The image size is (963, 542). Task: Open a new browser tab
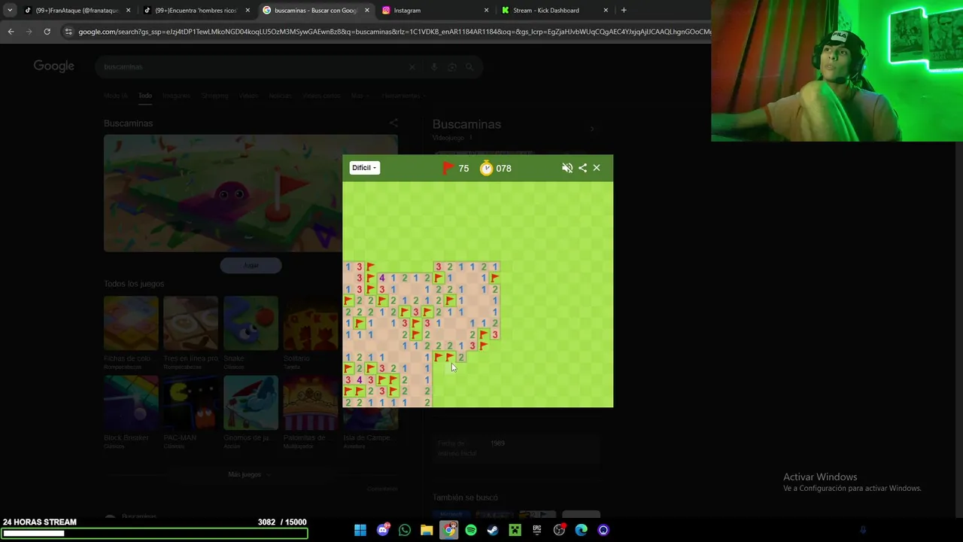624,11
